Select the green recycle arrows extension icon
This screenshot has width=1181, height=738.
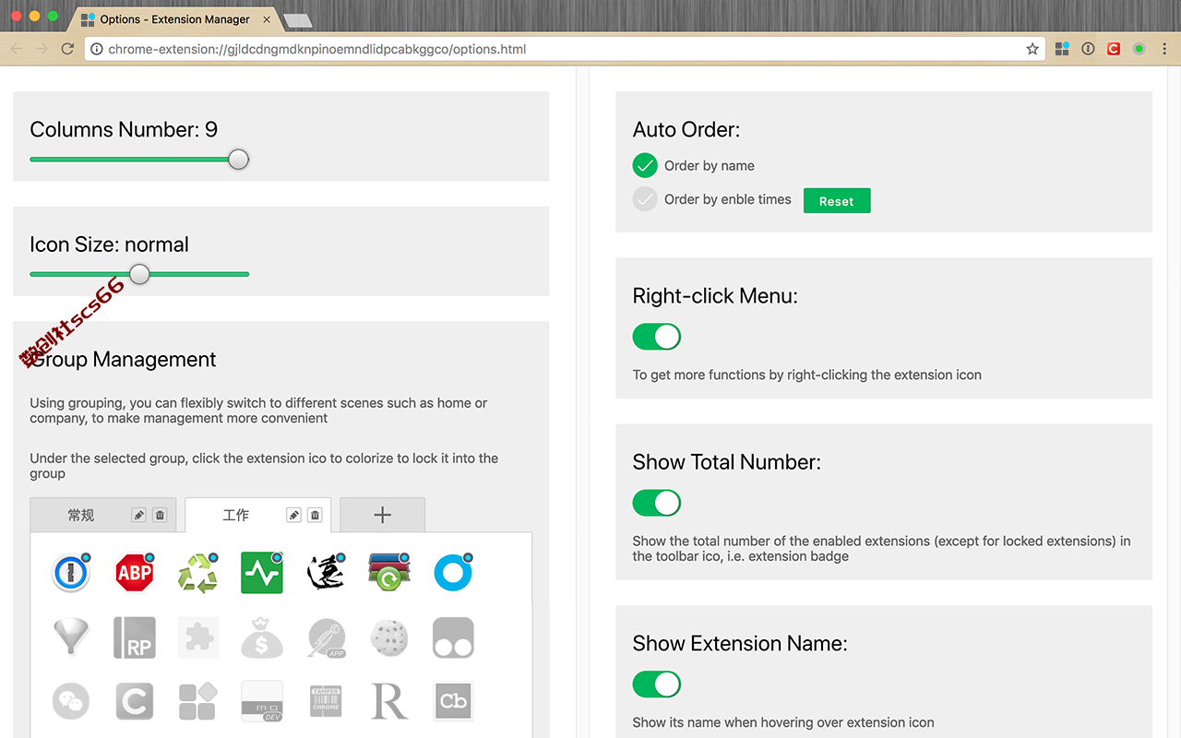click(198, 573)
